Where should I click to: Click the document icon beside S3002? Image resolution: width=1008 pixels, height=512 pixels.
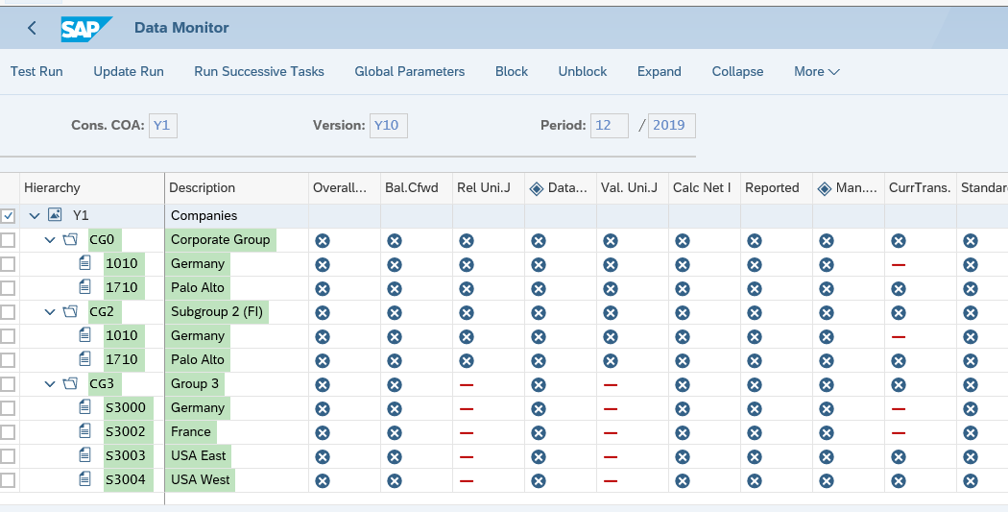(84, 431)
